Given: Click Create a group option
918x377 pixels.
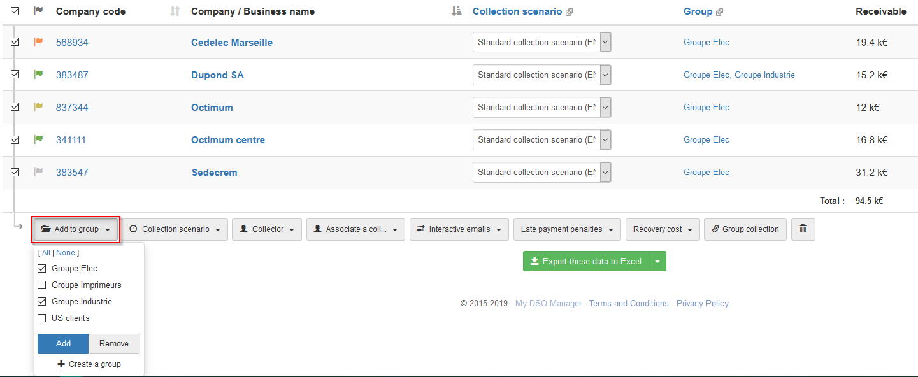Looking at the screenshot, I should click(89, 364).
